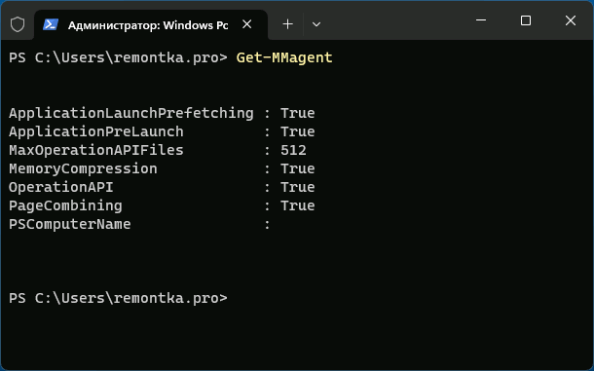Click the MaxOperationAPIFiles property name
Viewport: 594px width, 371px height.
(x=96, y=150)
